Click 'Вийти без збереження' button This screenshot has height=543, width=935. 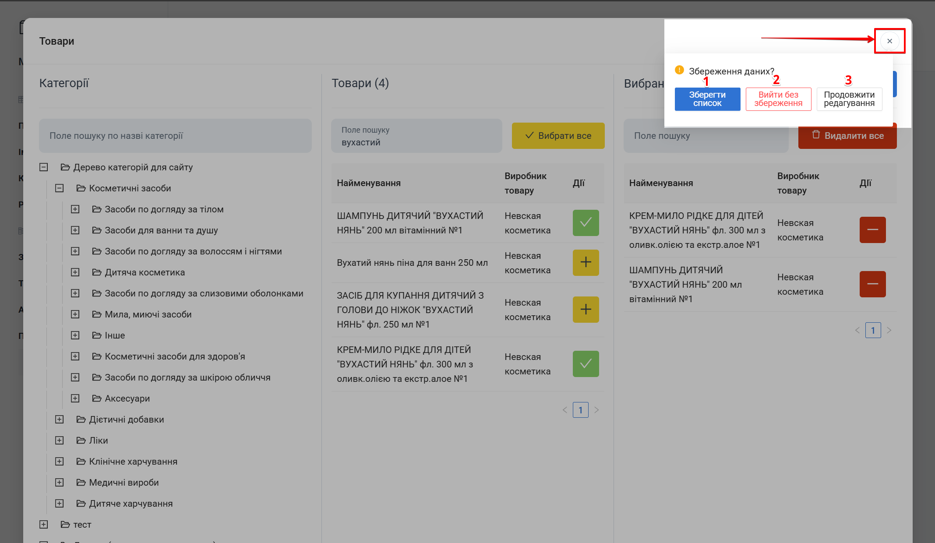pyautogui.click(x=778, y=99)
